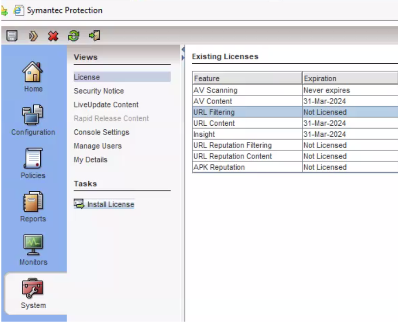Image resolution: width=398 pixels, height=323 pixels.
Task: Go to the Policies section
Action: coord(33,163)
